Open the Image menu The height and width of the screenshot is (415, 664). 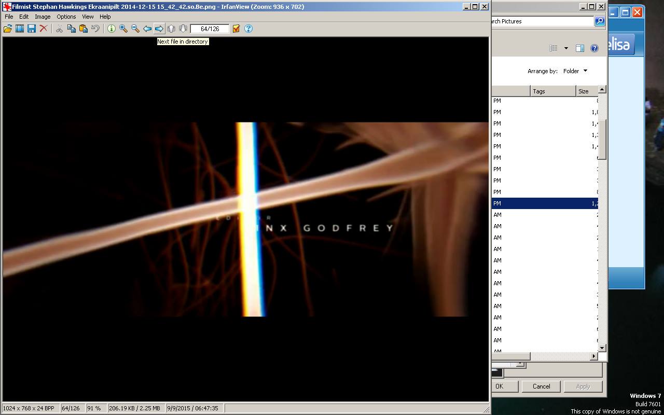click(x=43, y=17)
